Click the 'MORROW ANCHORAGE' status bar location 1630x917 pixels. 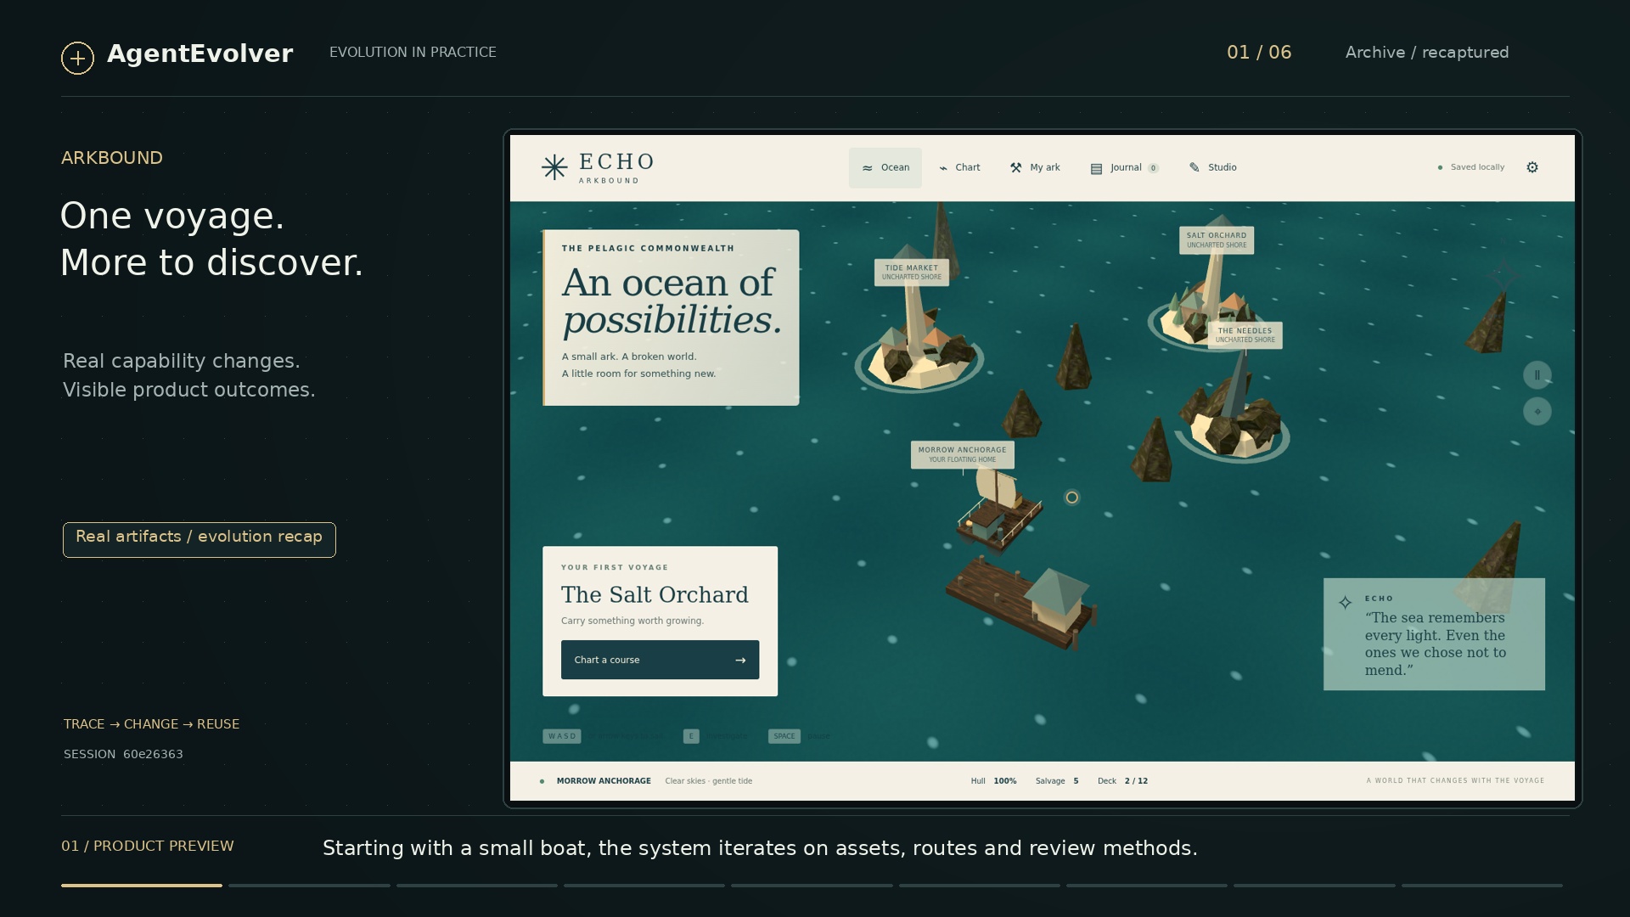[604, 781]
